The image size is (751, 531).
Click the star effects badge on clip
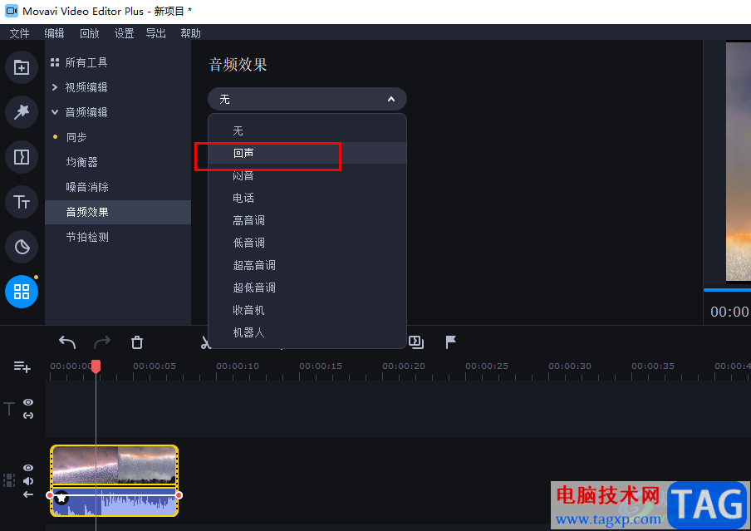pos(61,498)
